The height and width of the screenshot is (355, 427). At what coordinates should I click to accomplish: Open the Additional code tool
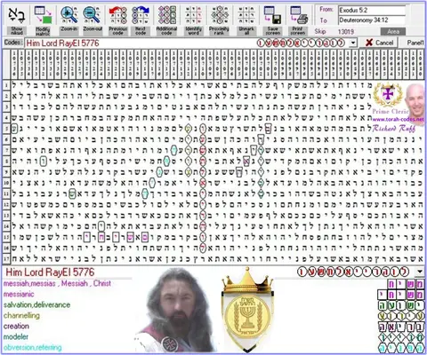[166, 15]
